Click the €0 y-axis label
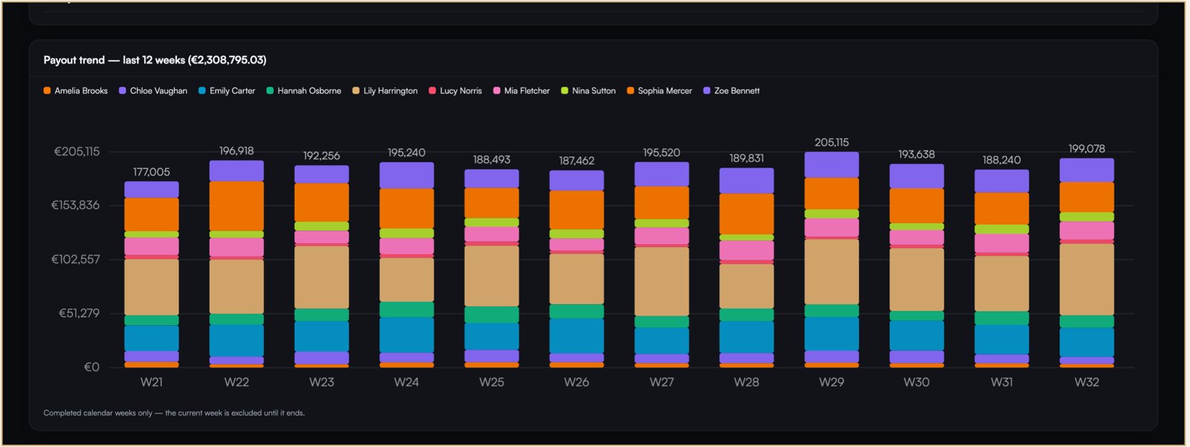 [91, 367]
